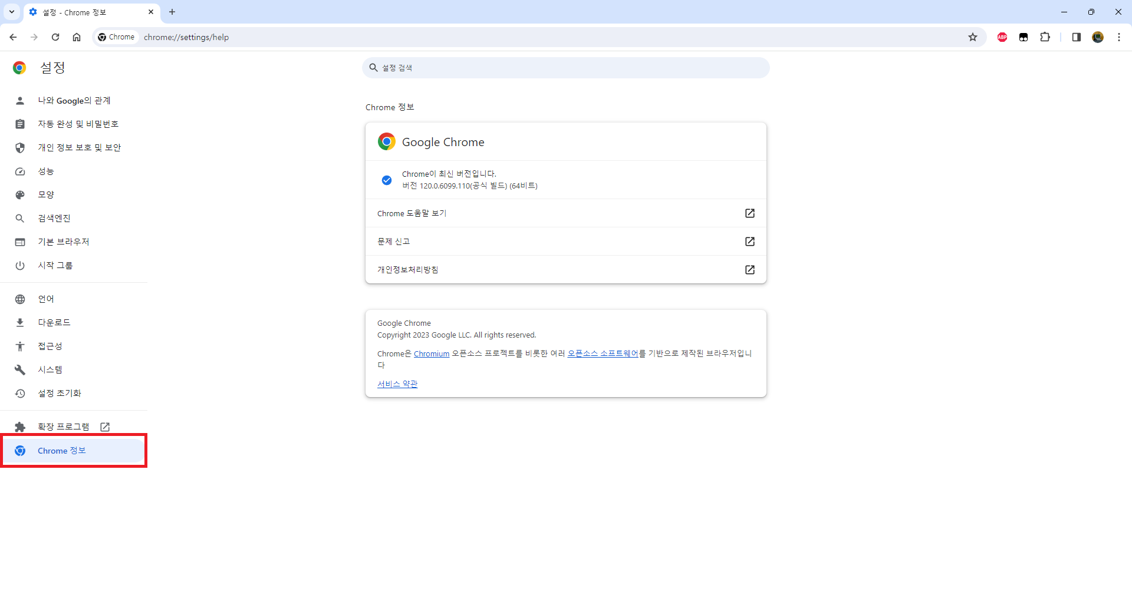Viewport: 1132px width, 608px height.
Task: Select Chrome 정보 in the sidebar
Action: 74,451
